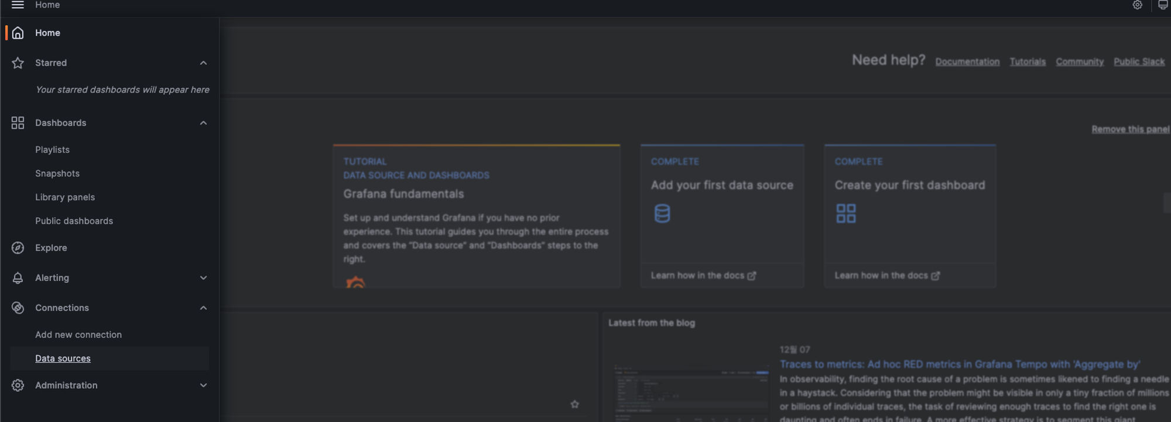Image resolution: width=1171 pixels, height=422 pixels.
Task: Open Public dashboards menu item
Action: point(74,221)
